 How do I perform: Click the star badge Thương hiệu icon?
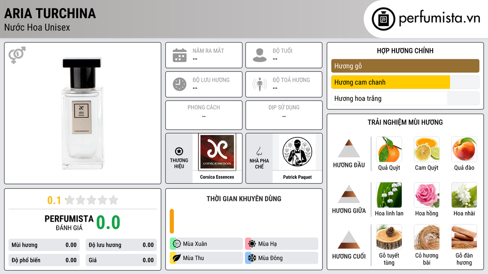pyautogui.click(x=179, y=151)
